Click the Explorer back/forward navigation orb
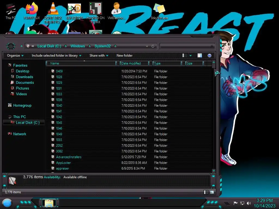This screenshot has height=209, width=279. coord(11,46)
